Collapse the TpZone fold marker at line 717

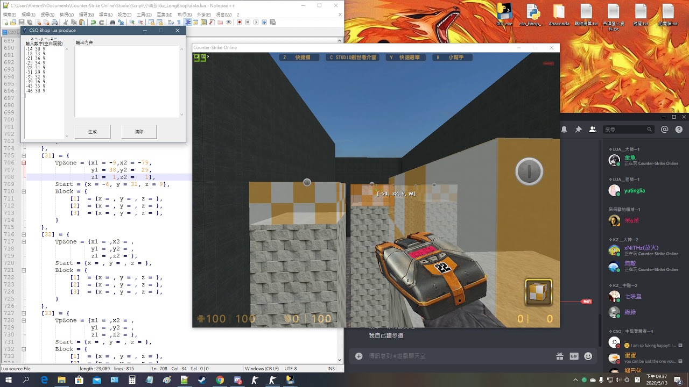(24, 241)
